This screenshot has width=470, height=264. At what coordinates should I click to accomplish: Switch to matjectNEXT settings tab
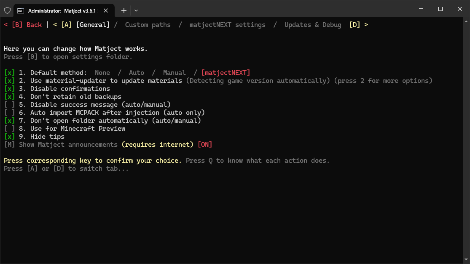pos(228,25)
